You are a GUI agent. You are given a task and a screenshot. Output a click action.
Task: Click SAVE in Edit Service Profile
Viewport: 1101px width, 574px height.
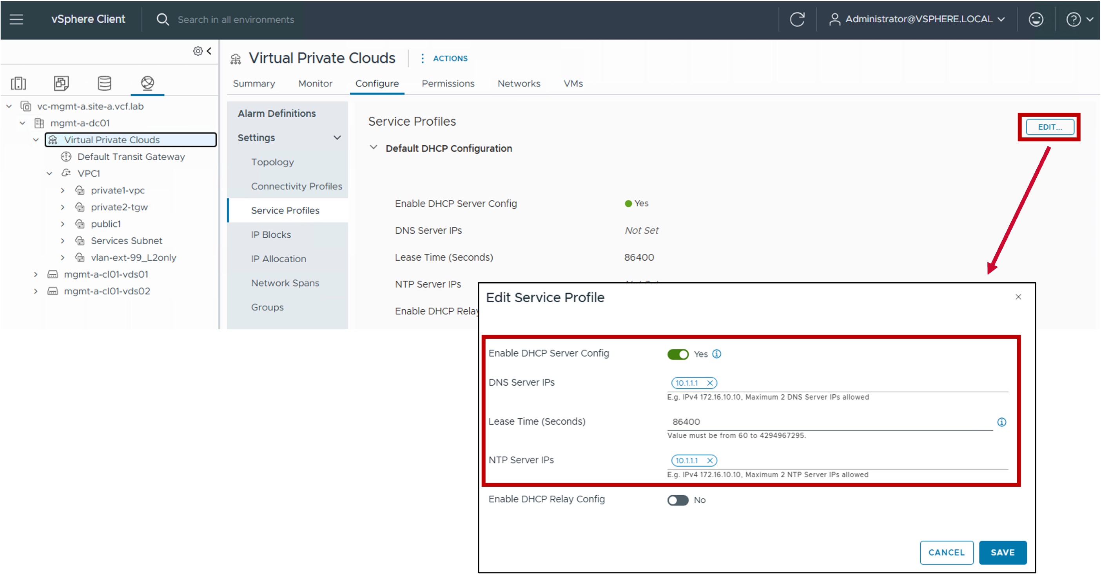1003,552
